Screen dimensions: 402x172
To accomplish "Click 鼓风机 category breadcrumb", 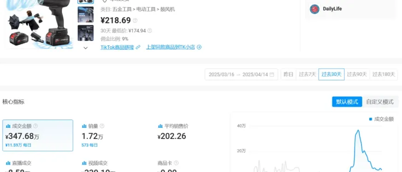I will click(168, 10).
